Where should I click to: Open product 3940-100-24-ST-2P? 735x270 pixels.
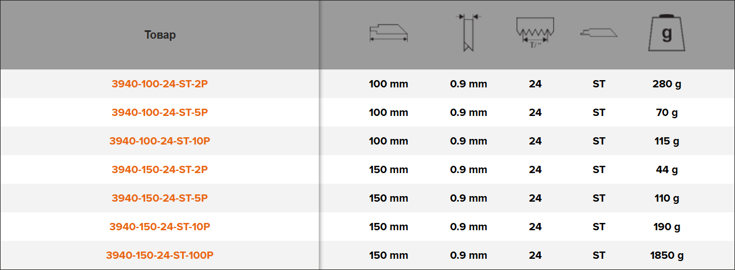click(160, 84)
